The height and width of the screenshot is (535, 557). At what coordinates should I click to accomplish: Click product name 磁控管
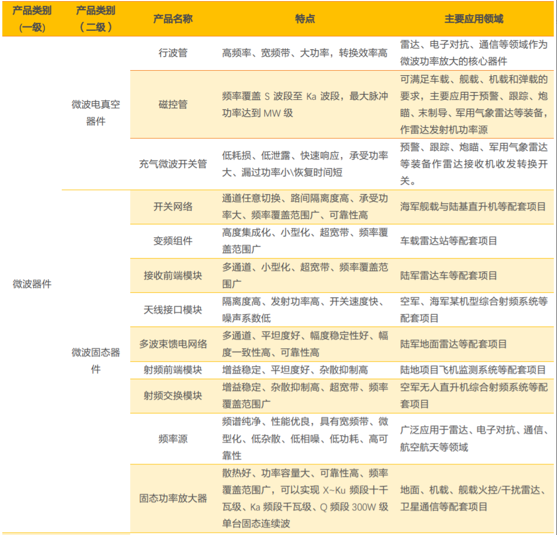click(x=173, y=104)
